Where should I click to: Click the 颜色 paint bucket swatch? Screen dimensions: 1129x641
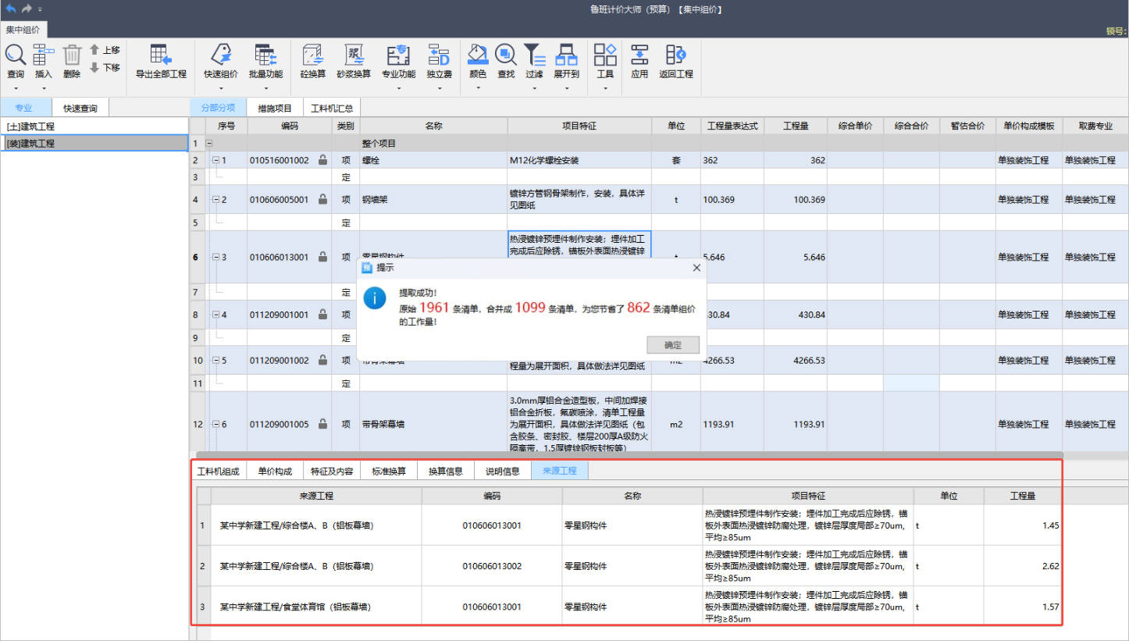477,55
